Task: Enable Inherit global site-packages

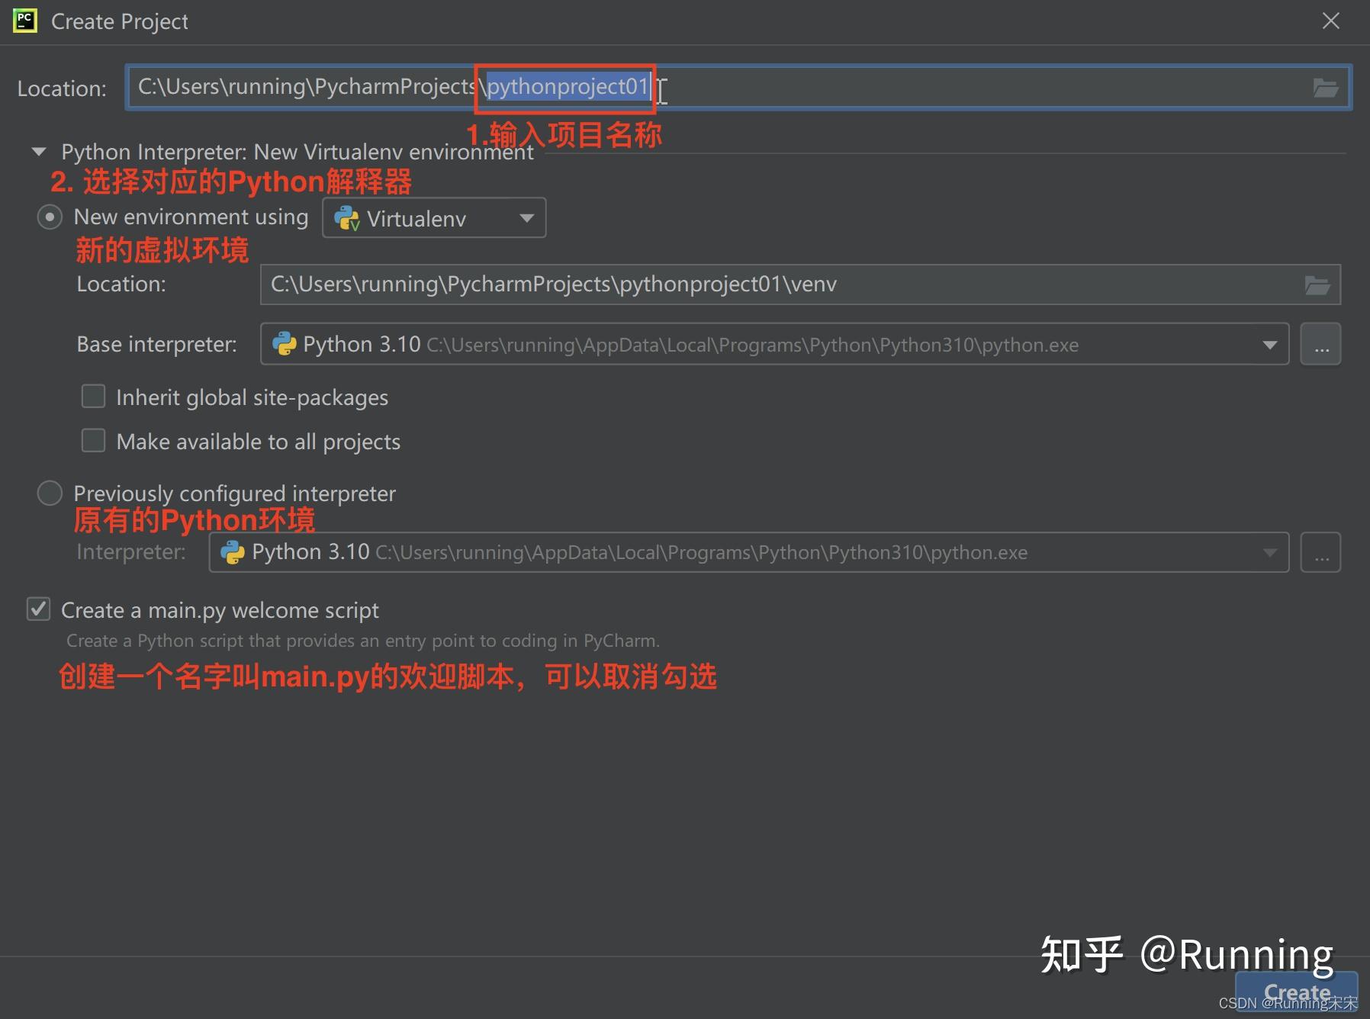Action: coord(92,396)
